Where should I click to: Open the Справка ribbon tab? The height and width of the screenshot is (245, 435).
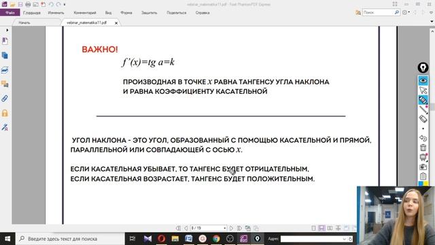[203, 13]
